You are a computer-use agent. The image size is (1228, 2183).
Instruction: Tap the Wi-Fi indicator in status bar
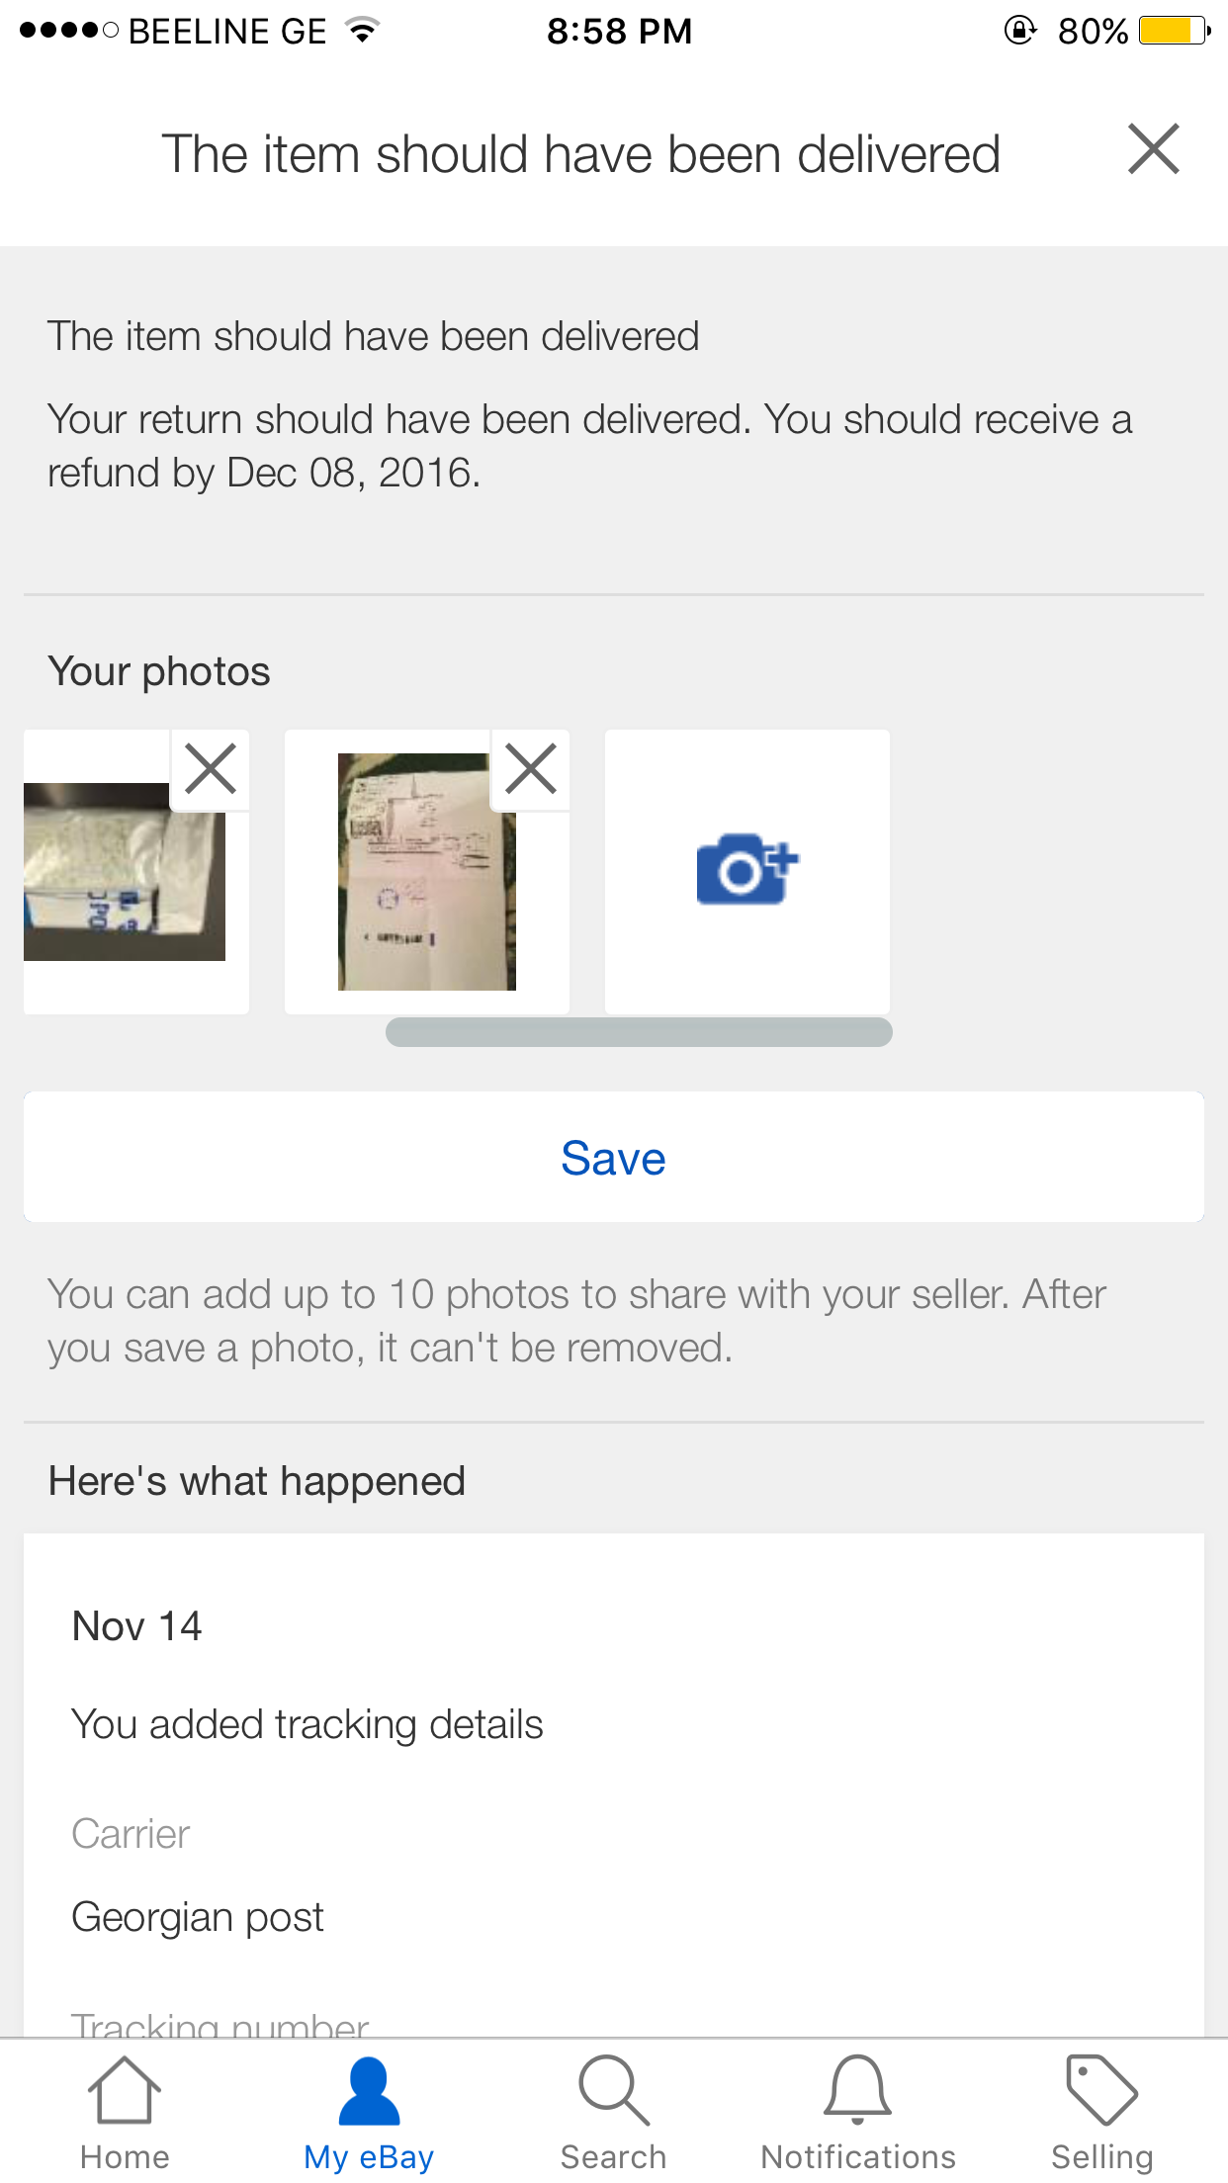[x=363, y=31]
